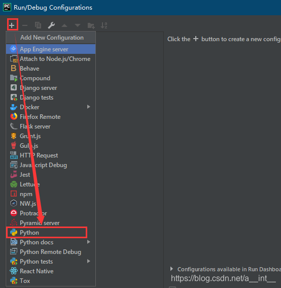Click the Copy Configuration icon

[x=38, y=25]
